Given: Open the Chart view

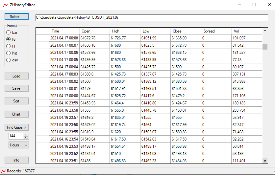Looking at the screenshot, I should [16, 114].
